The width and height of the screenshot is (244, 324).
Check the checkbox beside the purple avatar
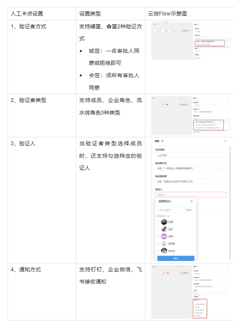(x=159, y=236)
